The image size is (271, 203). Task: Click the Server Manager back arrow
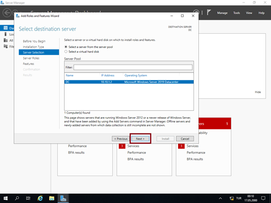point(7,13)
